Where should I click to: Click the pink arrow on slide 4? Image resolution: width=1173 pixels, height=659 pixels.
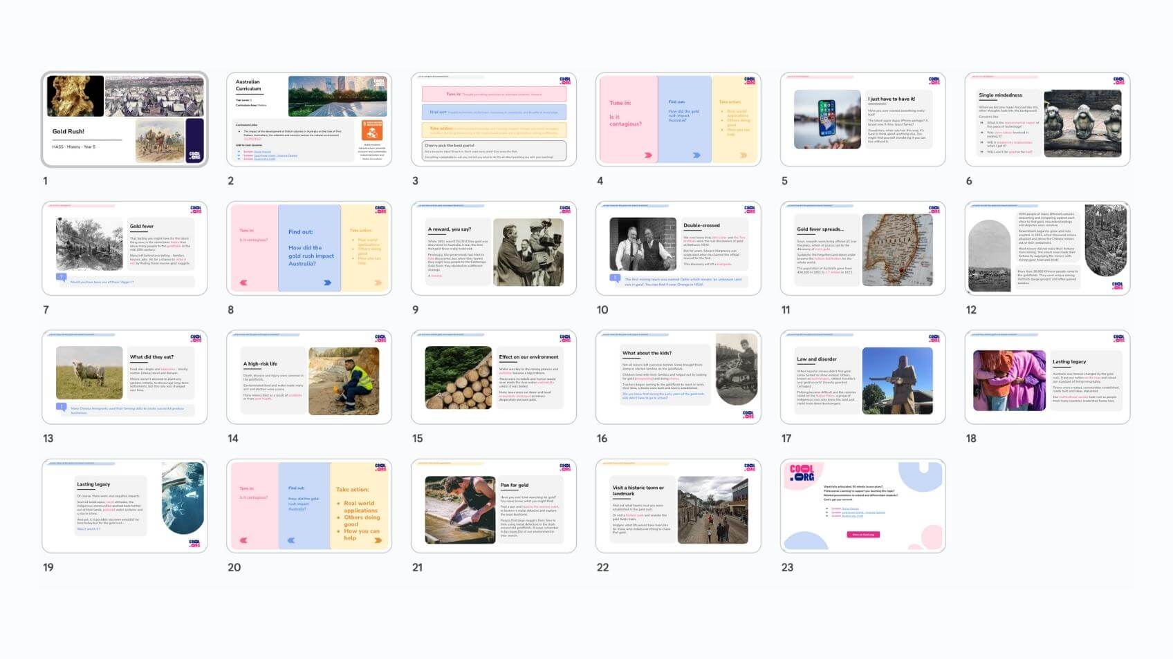(648, 155)
